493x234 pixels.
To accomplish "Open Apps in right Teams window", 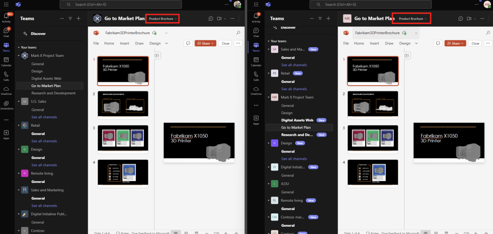I will click(x=256, y=120).
